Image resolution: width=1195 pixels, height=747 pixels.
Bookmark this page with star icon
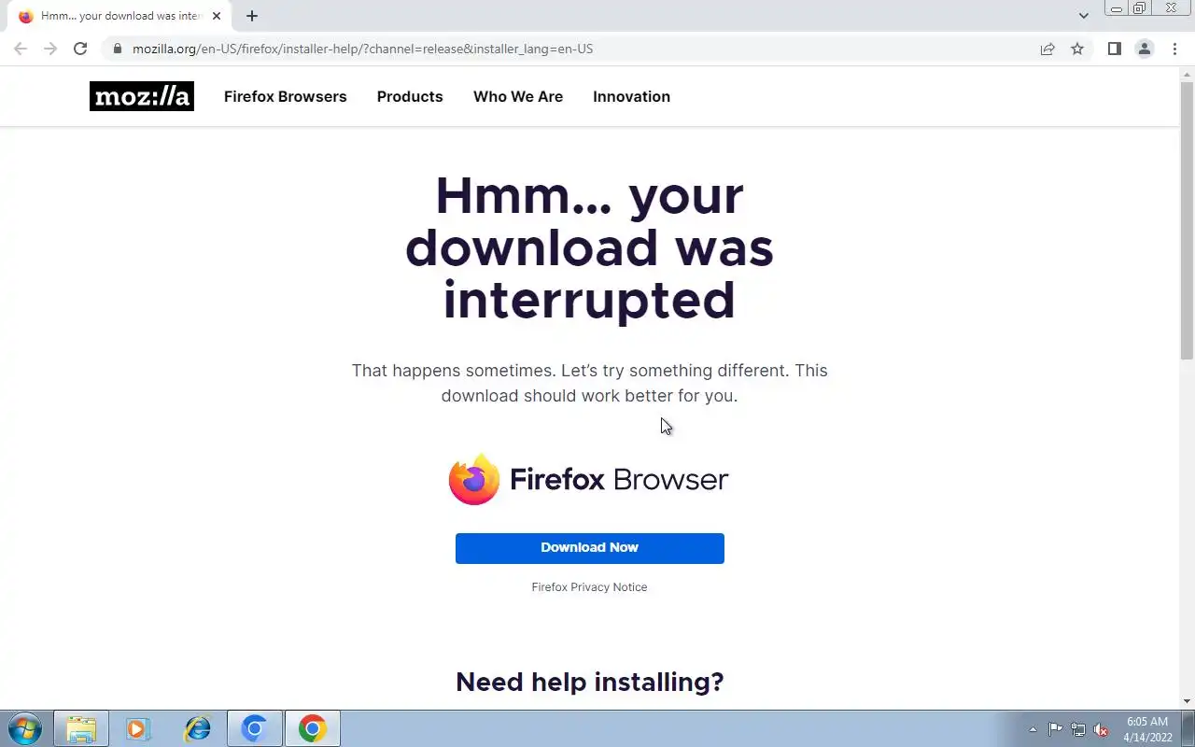coord(1077,49)
